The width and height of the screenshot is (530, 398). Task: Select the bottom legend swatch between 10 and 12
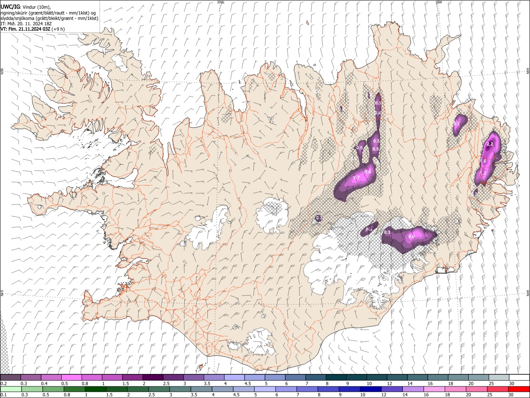click(x=370, y=389)
